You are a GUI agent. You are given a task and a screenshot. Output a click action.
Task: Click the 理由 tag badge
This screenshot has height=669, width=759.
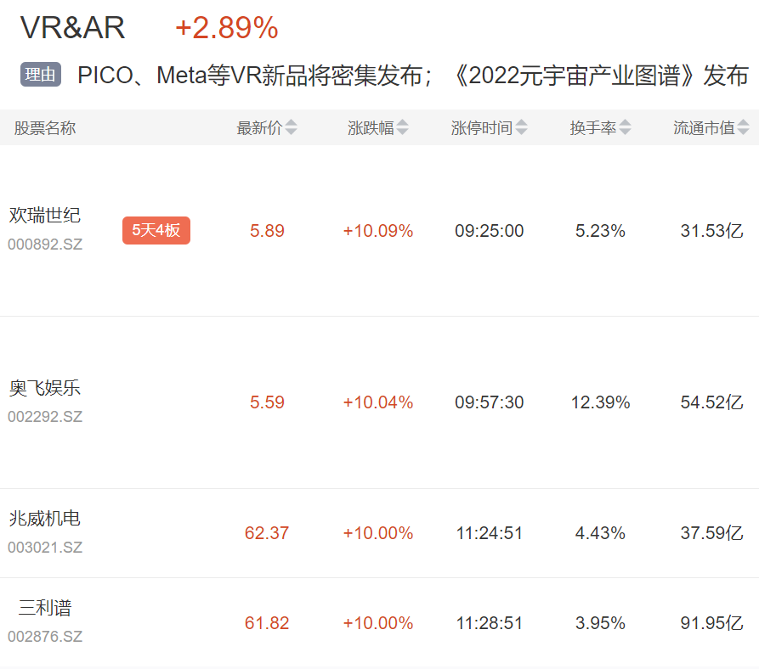click(x=41, y=75)
